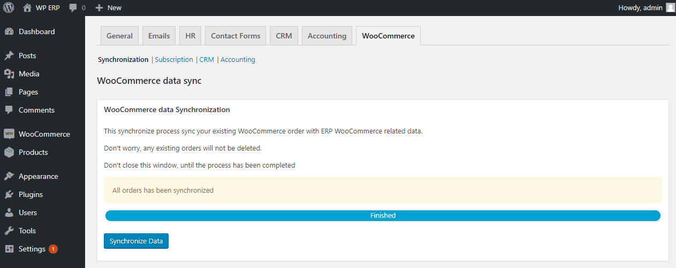
Task: Click the WP ERP site home icon
Action: tap(27, 7)
